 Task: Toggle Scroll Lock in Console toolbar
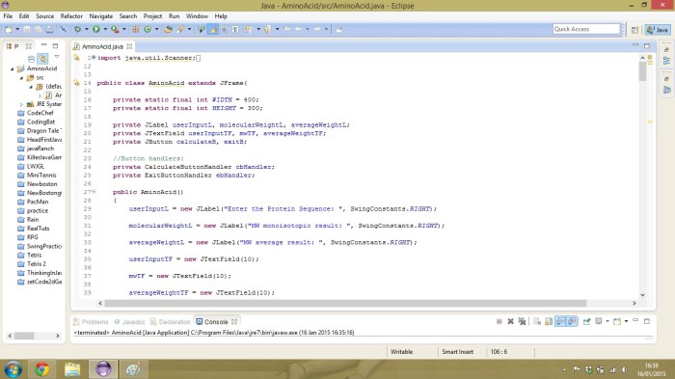[549, 321]
